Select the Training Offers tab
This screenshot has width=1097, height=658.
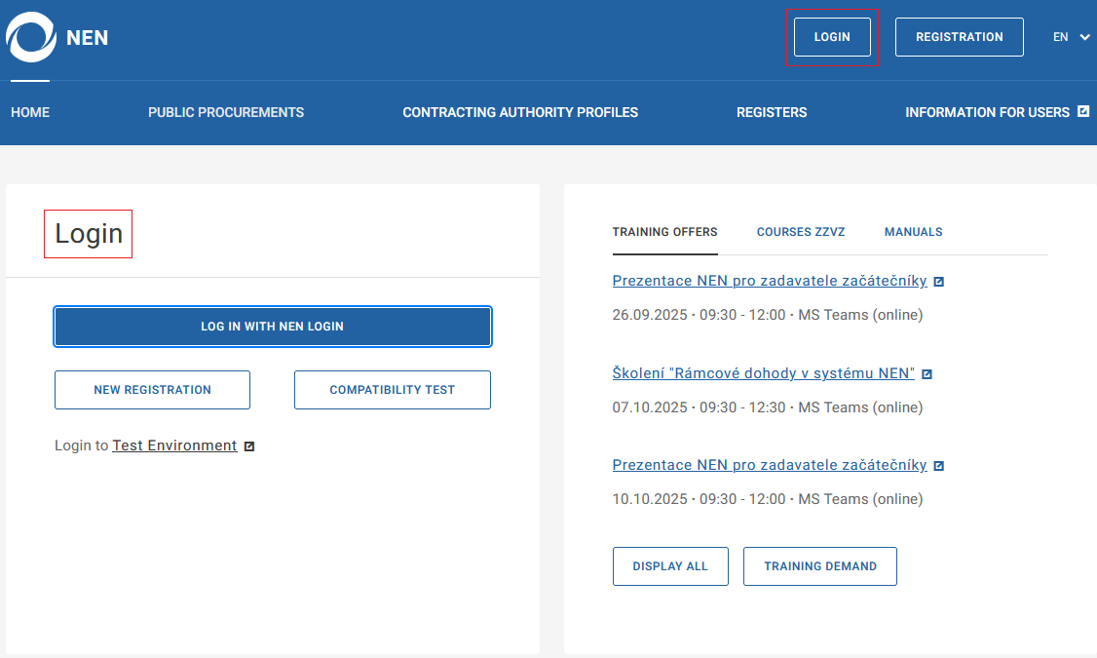click(x=664, y=232)
